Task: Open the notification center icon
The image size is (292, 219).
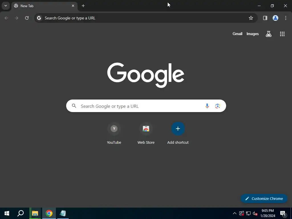Action: [283, 214]
